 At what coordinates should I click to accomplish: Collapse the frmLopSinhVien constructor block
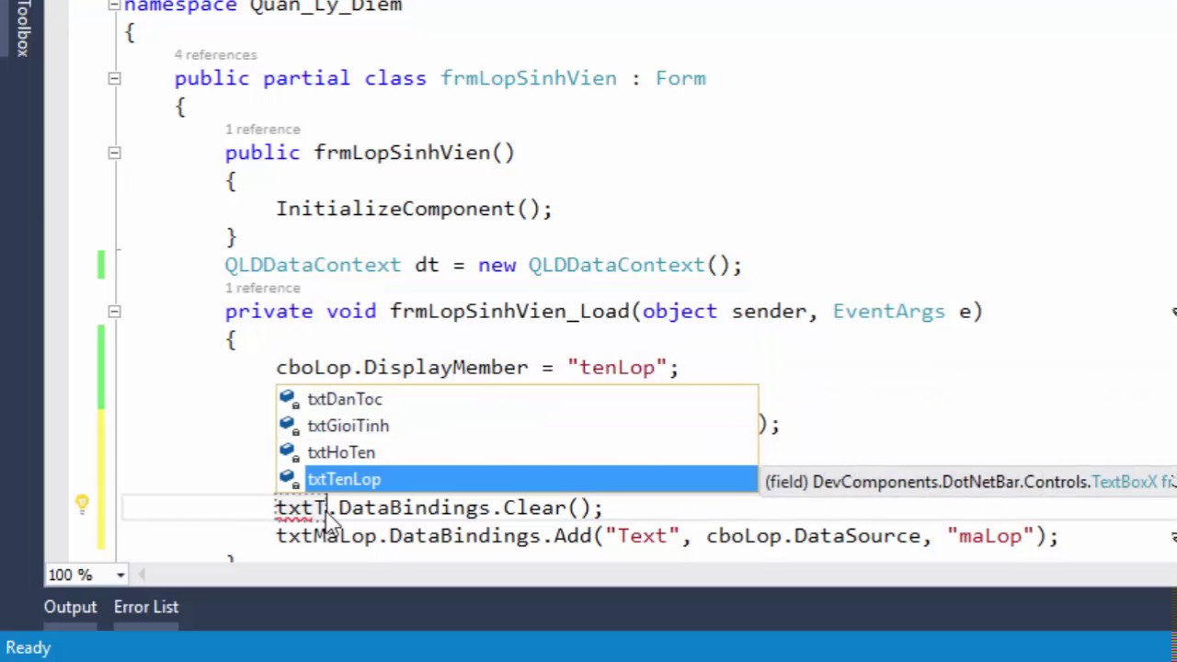tap(114, 154)
